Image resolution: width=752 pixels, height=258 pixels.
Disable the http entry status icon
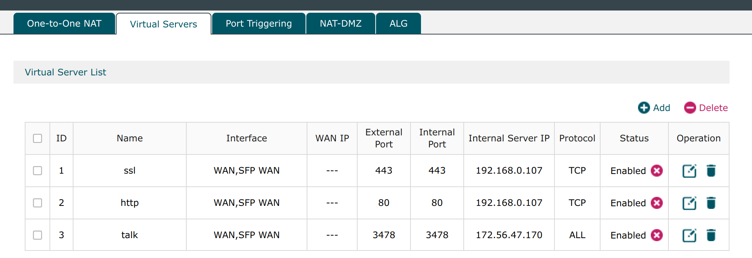click(x=657, y=203)
